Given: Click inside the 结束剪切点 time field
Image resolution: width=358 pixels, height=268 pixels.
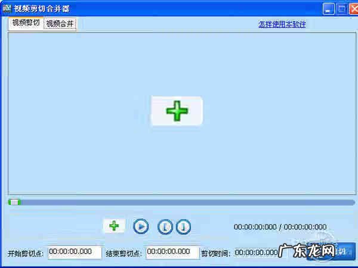Looking at the screenshot, I should pyautogui.click(x=173, y=253).
